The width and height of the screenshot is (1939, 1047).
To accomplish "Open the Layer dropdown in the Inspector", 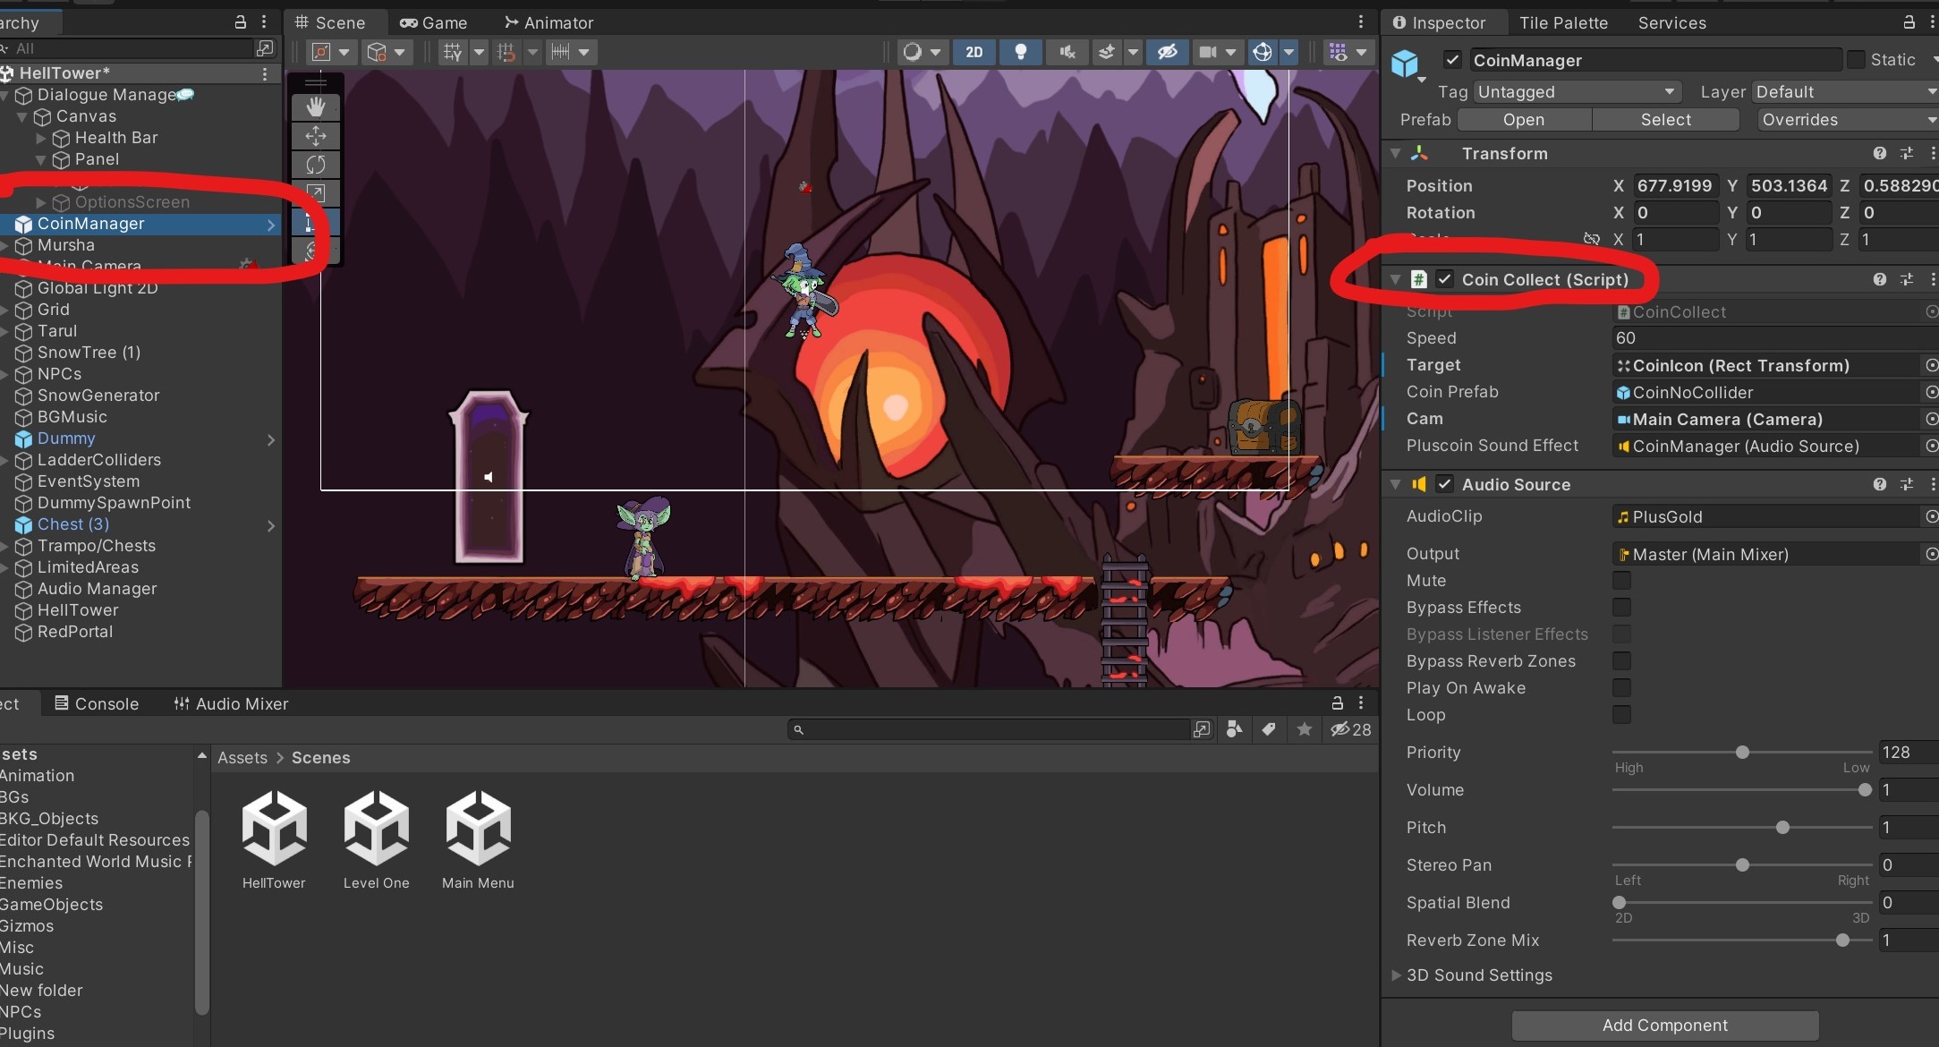I will click(x=1843, y=91).
